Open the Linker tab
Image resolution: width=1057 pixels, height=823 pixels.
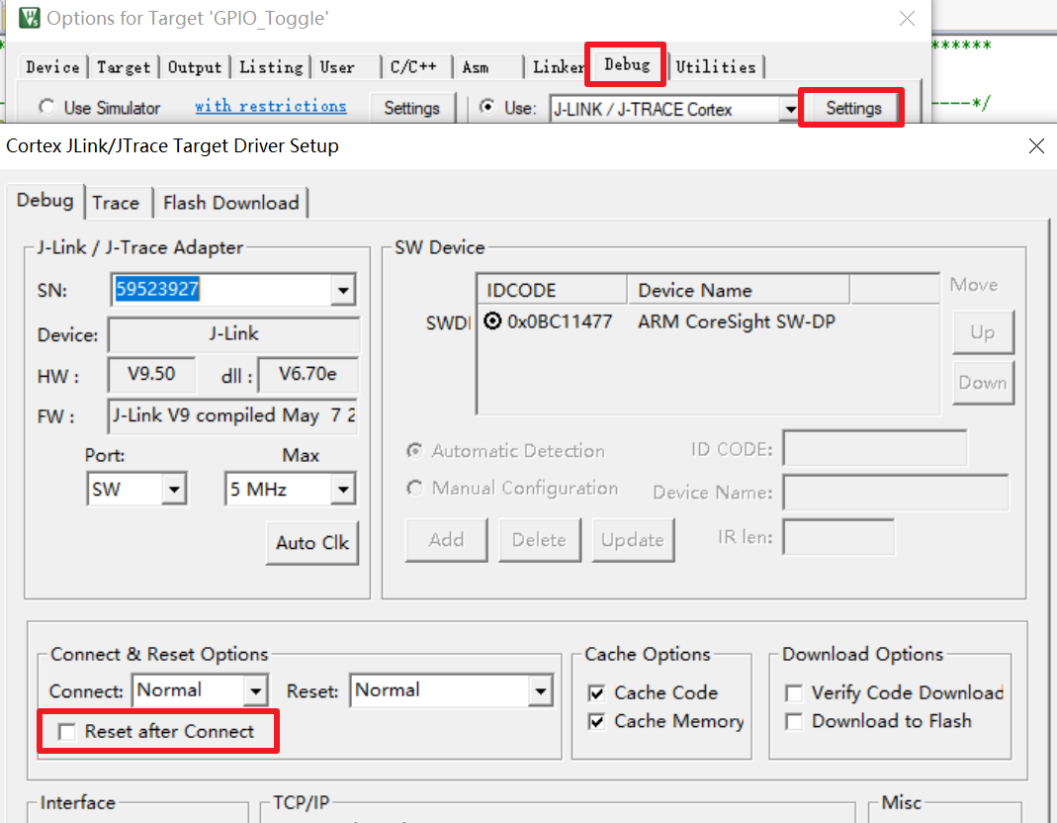pos(558,67)
